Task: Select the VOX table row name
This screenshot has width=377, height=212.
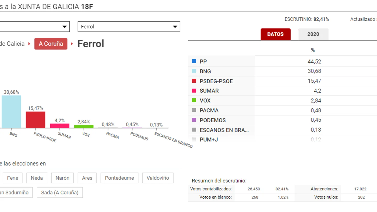Action: coord(205,101)
